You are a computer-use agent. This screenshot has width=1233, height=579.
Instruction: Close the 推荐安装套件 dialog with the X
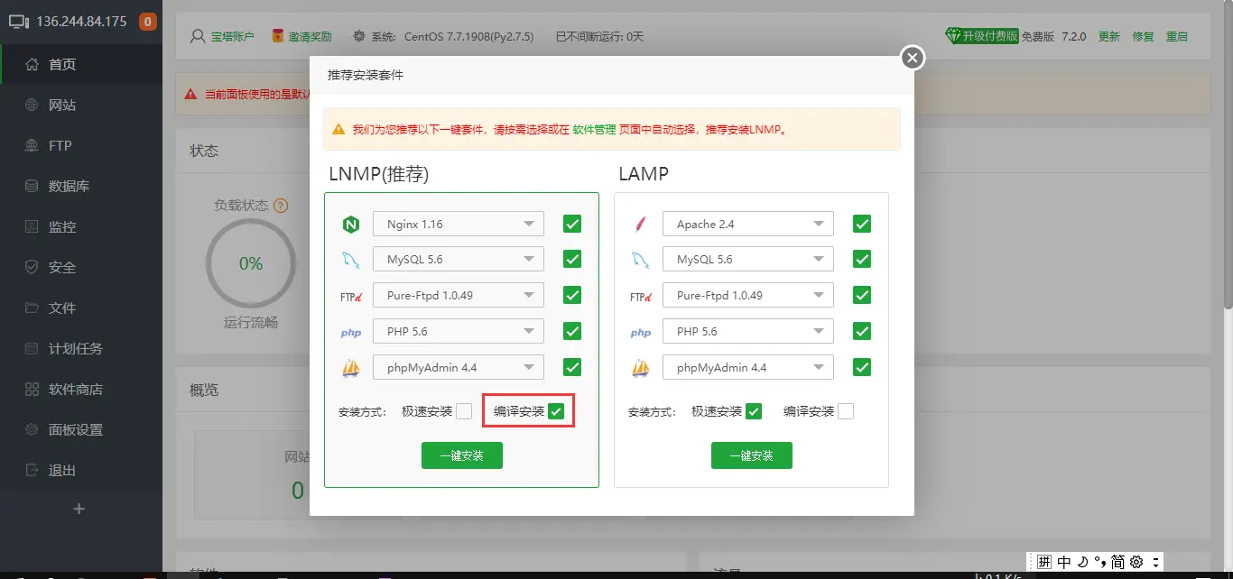tap(913, 58)
